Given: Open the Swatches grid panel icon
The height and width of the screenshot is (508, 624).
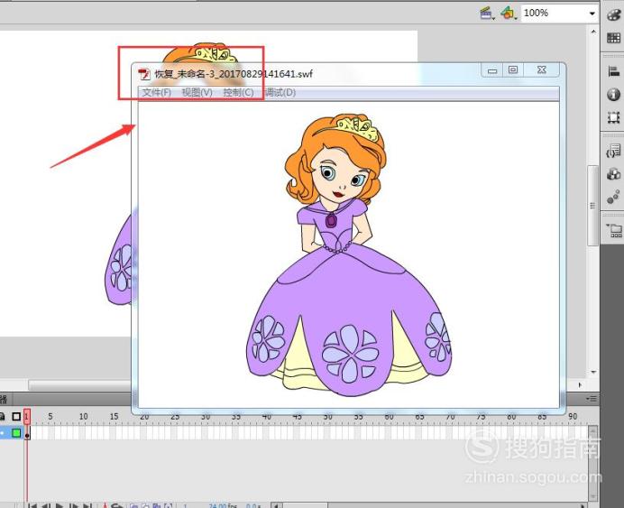Looking at the screenshot, I should coord(613,38).
